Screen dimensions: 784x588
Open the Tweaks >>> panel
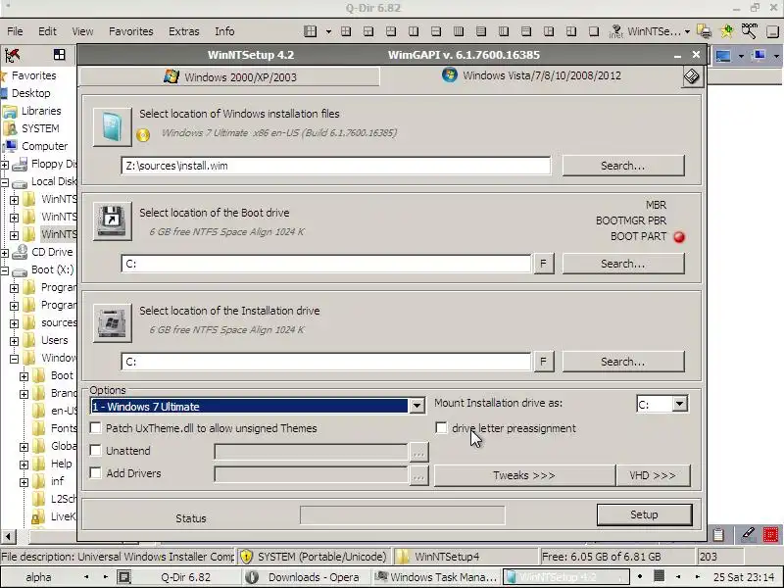tap(524, 475)
